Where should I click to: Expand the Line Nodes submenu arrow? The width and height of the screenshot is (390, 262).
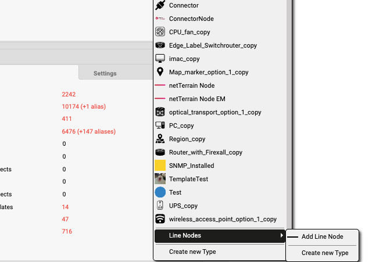(x=282, y=235)
